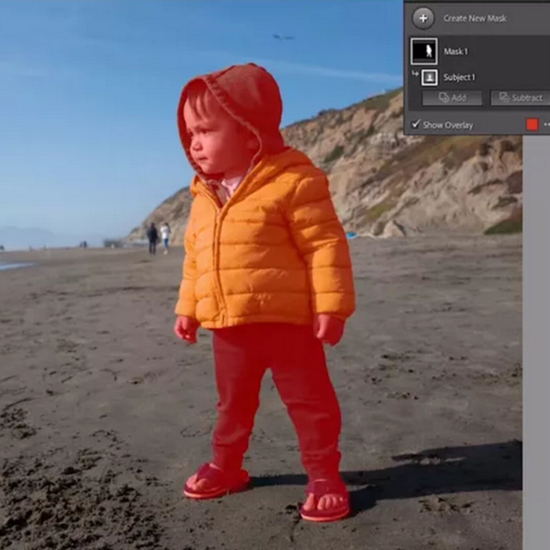This screenshot has width=550, height=550.
Task: Select the Subject 1 component entry
Action: [459, 77]
